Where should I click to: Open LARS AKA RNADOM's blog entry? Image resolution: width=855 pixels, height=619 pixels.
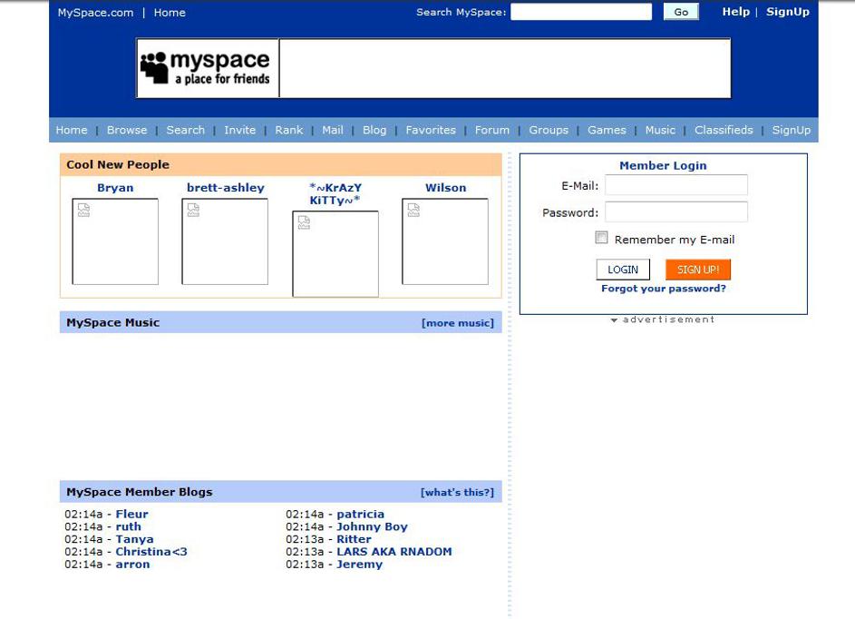click(393, 552)
